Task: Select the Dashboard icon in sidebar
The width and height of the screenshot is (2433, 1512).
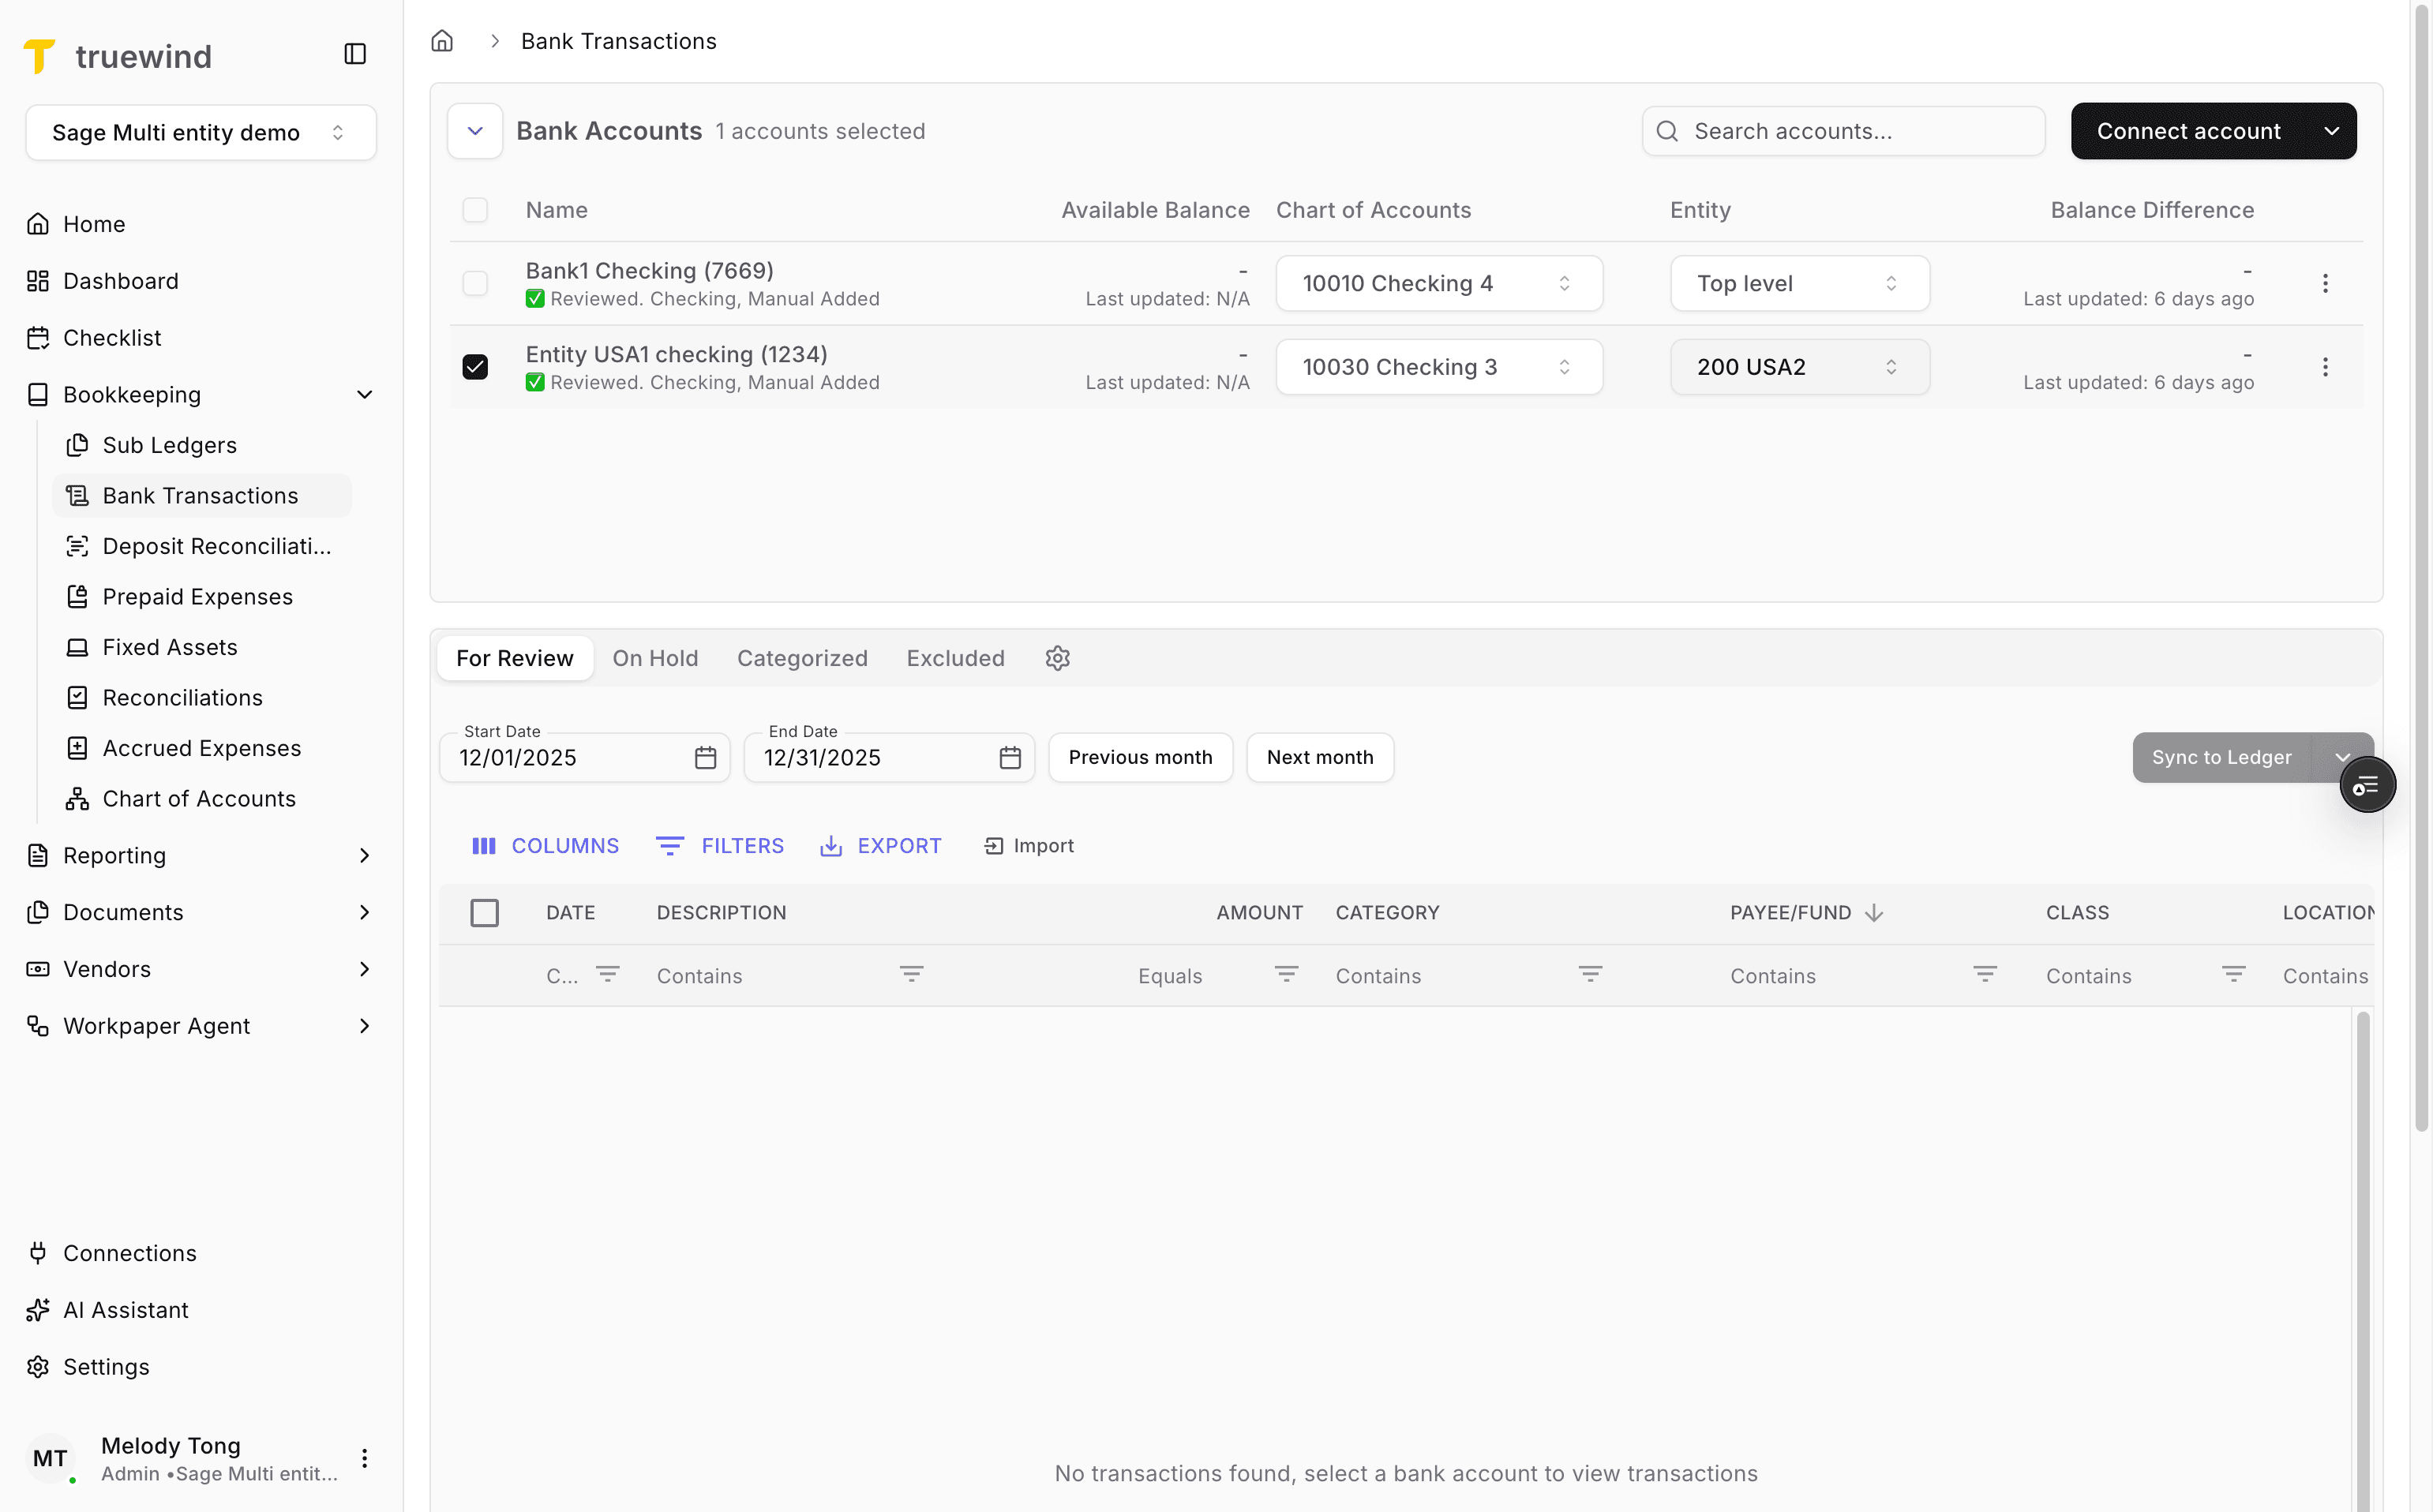Action: (38, 281)
